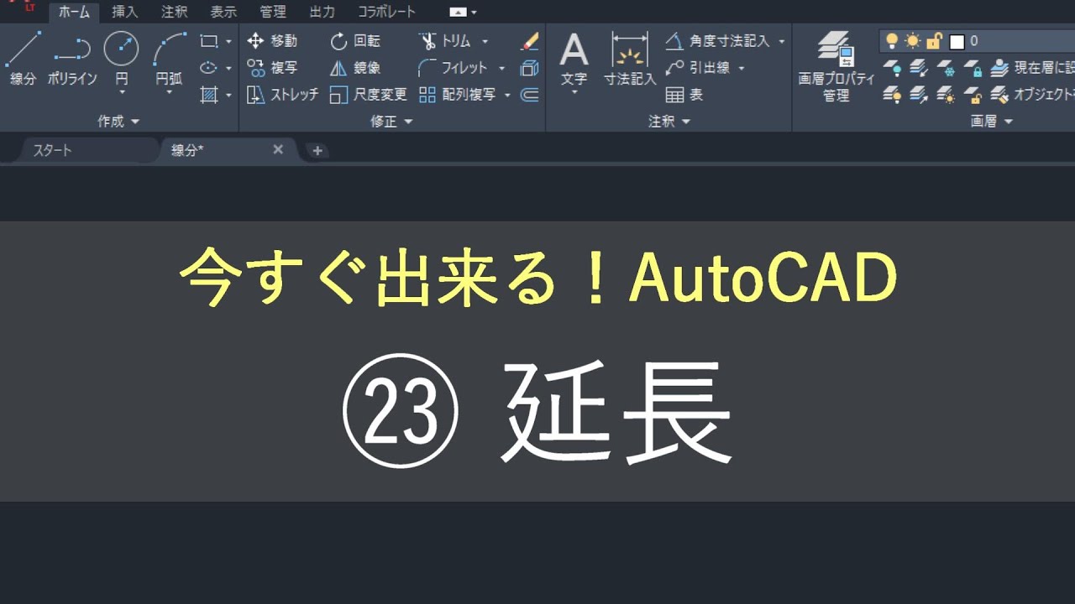Expand the 作成 panel

[119, 122]
